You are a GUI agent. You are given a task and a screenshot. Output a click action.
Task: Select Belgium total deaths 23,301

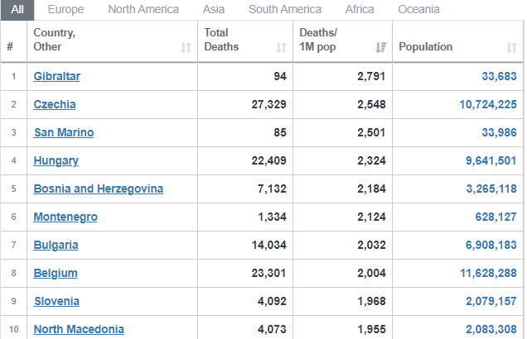click(x=268, y=274)
